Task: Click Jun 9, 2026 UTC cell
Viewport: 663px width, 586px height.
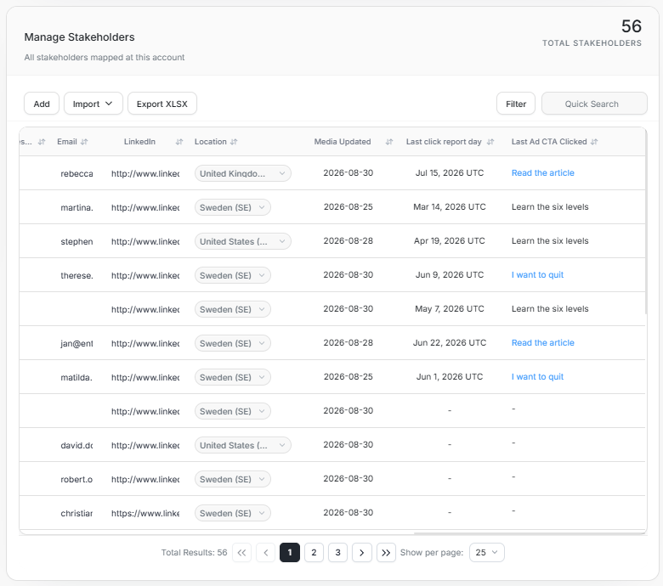Action: click(x=450, y=274)
